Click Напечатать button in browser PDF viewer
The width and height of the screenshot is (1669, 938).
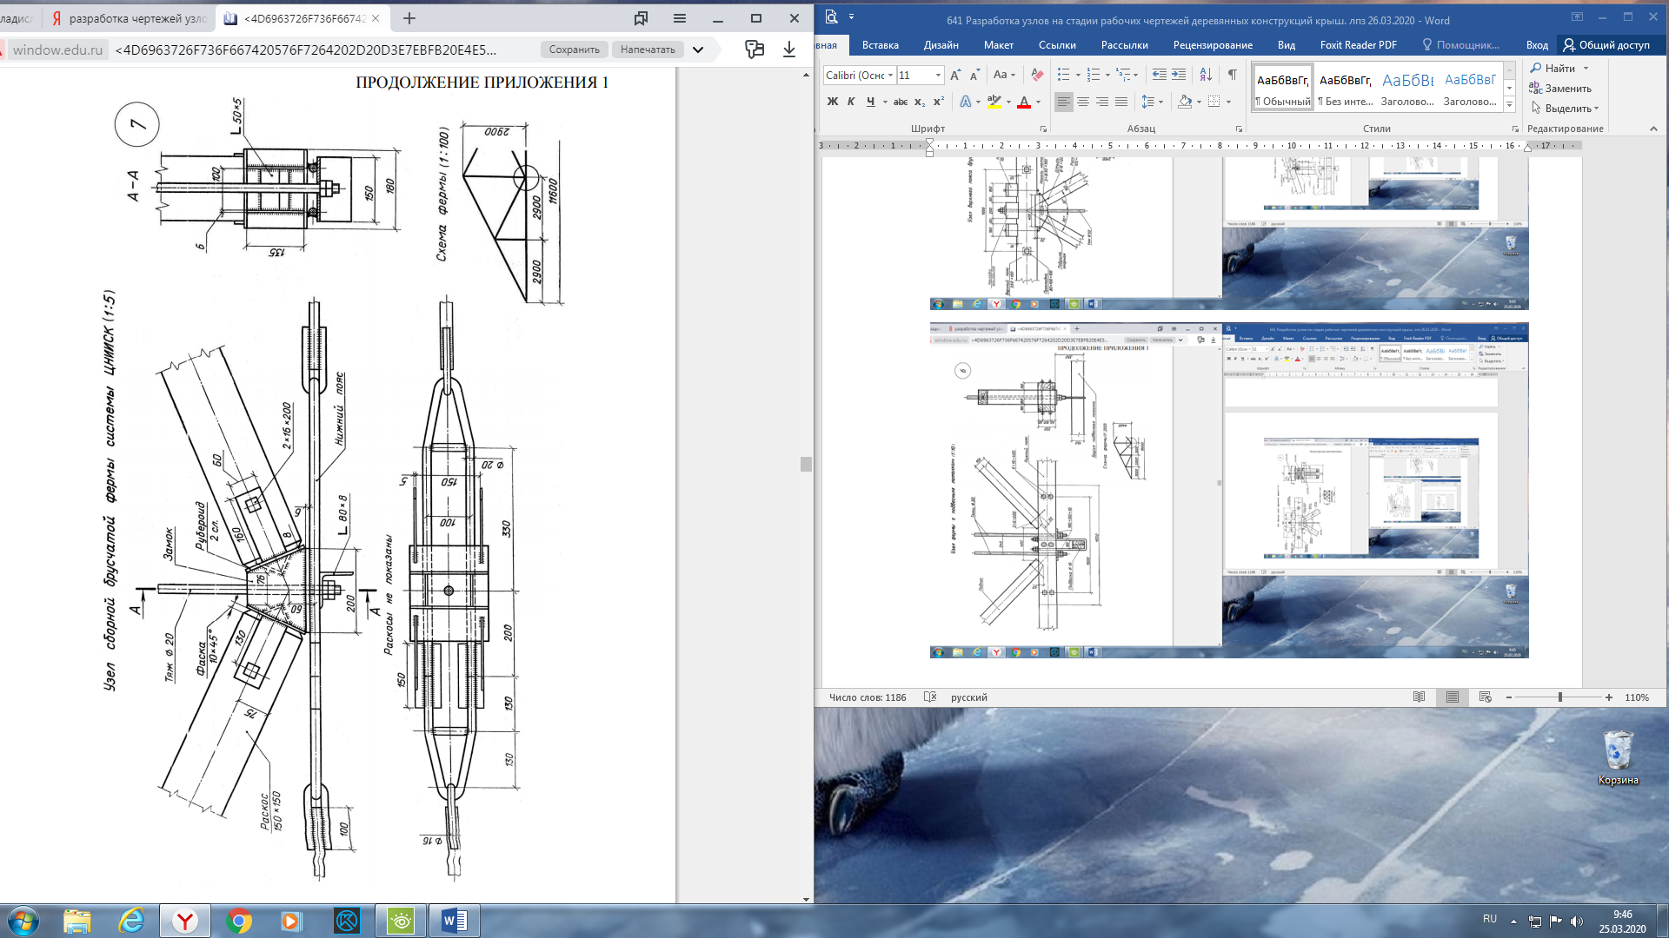pos(648,50)
